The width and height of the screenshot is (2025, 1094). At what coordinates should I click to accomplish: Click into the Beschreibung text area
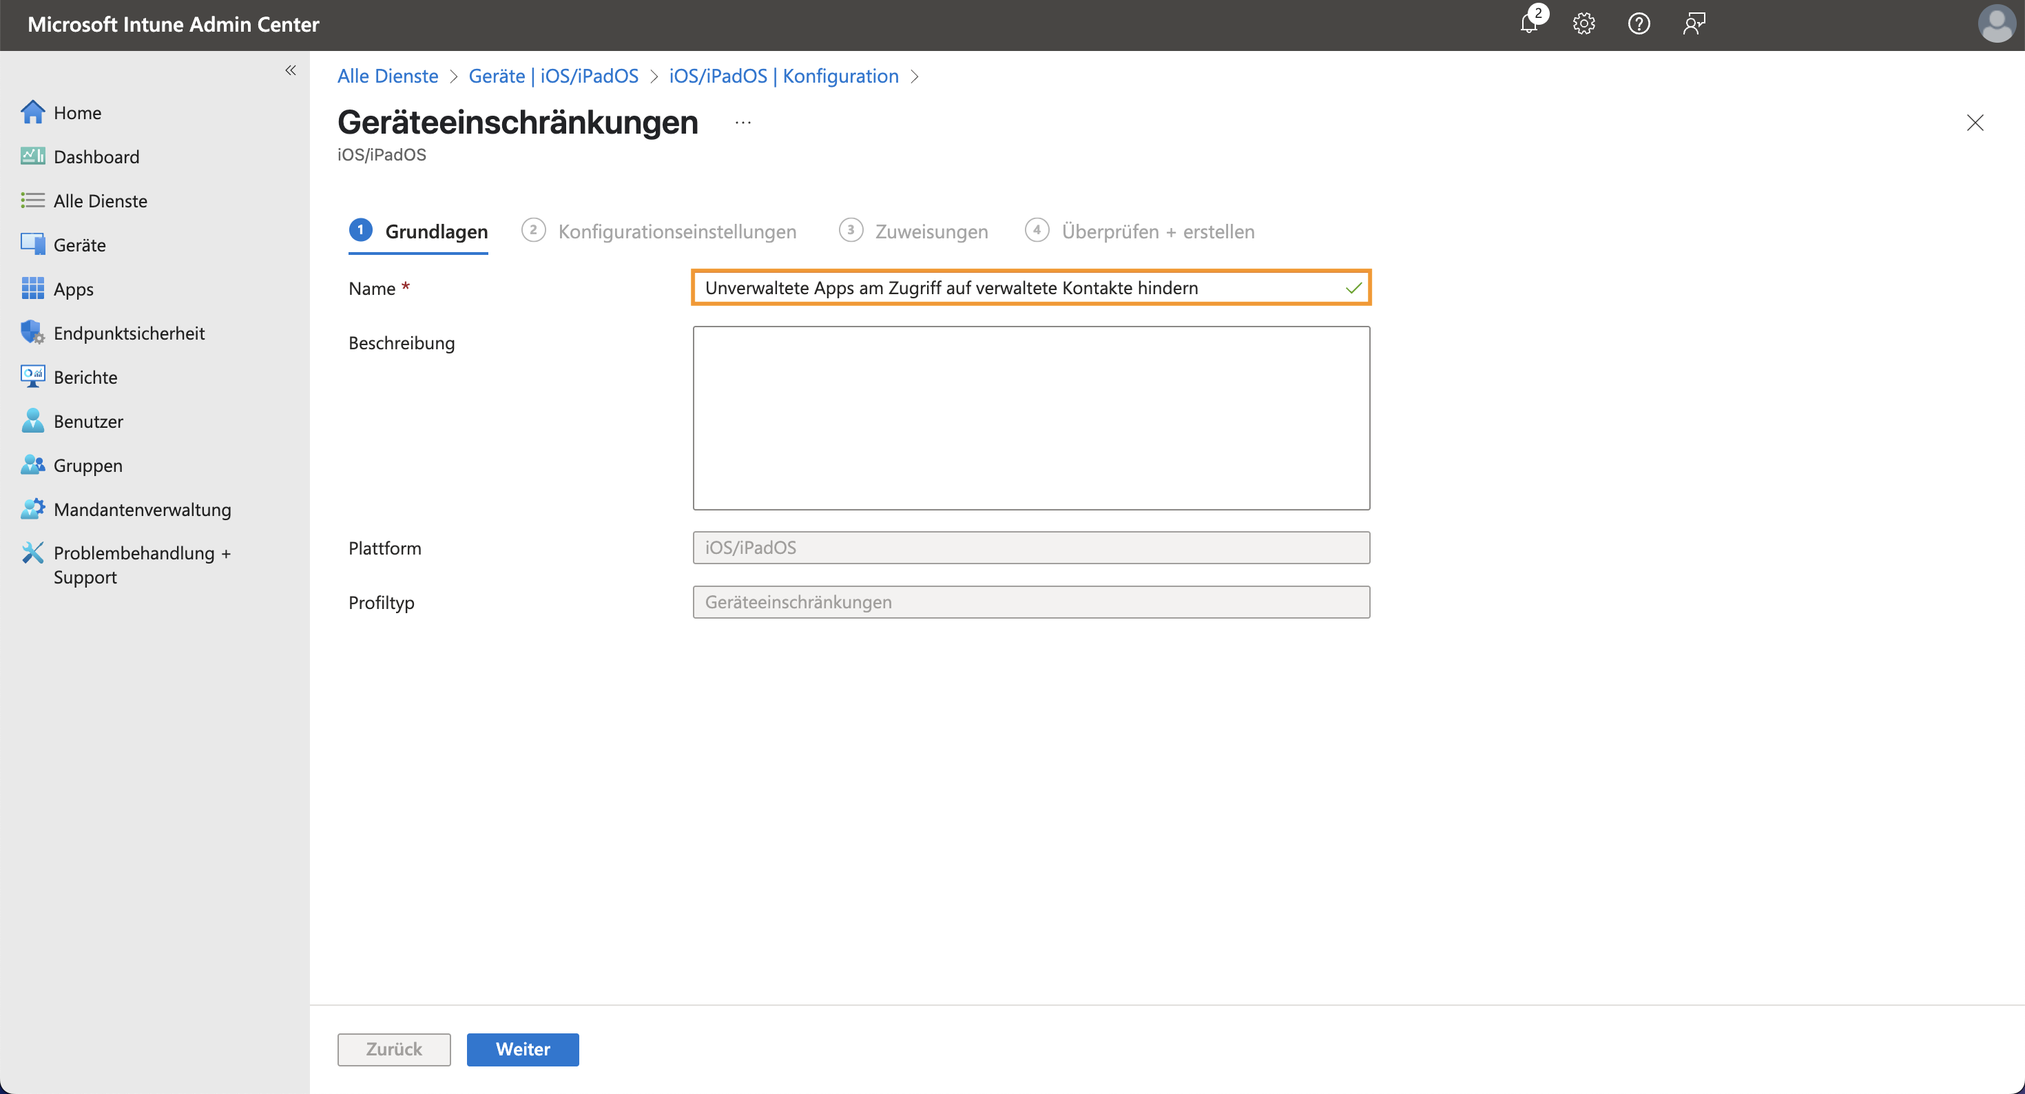tap(1031, 417)
